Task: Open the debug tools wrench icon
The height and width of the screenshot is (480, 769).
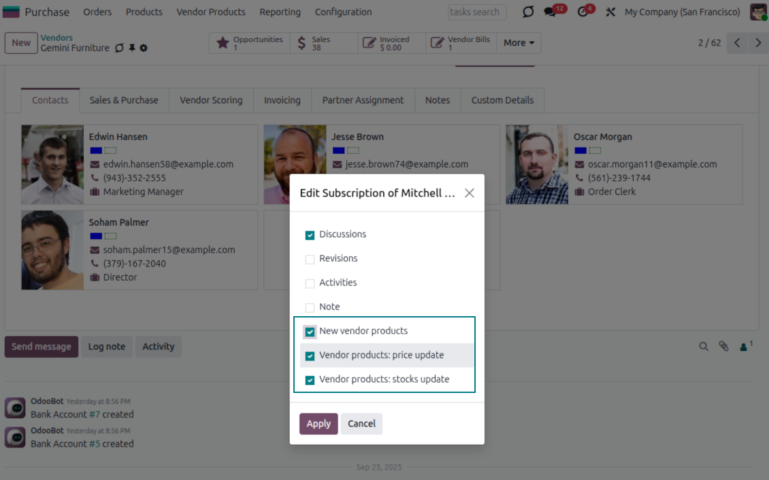Action: point(610,12)
